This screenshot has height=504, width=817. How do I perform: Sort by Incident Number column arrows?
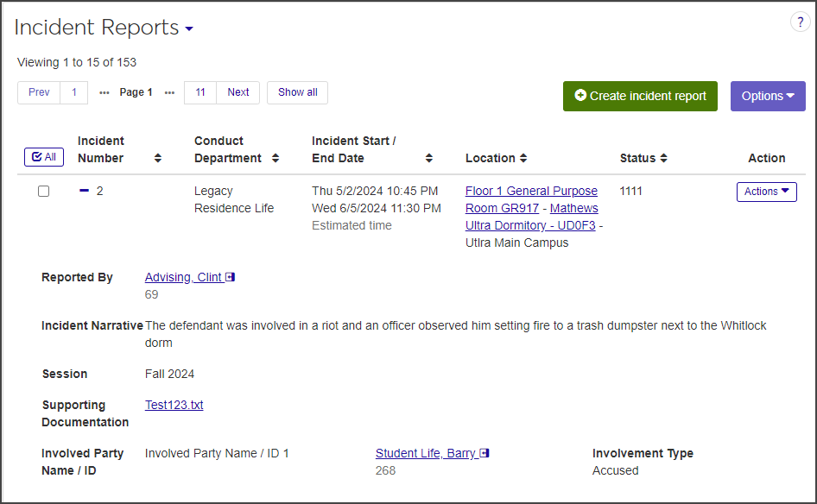(157, 158)
